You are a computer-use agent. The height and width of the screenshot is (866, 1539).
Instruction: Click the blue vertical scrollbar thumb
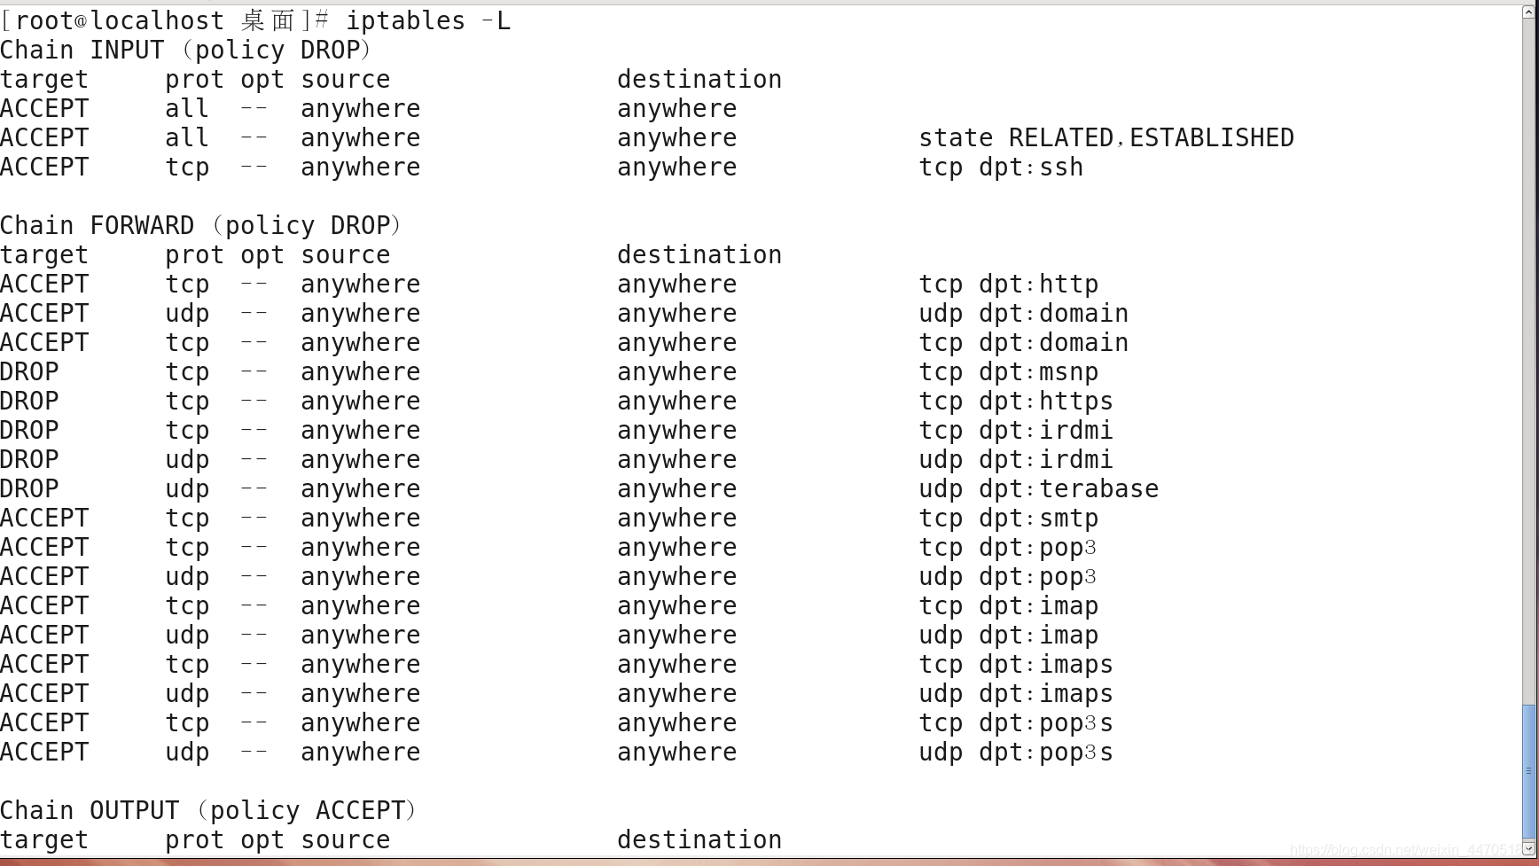click(x=1529, y=770)
